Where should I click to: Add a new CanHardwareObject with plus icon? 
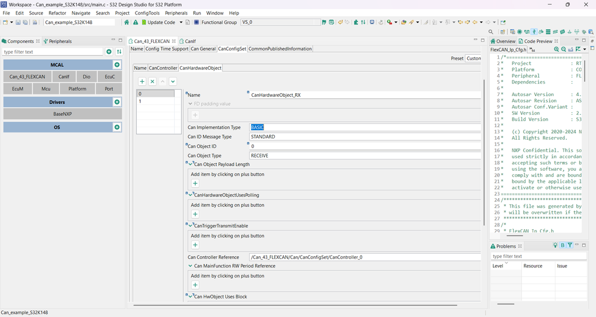point(142,81)
